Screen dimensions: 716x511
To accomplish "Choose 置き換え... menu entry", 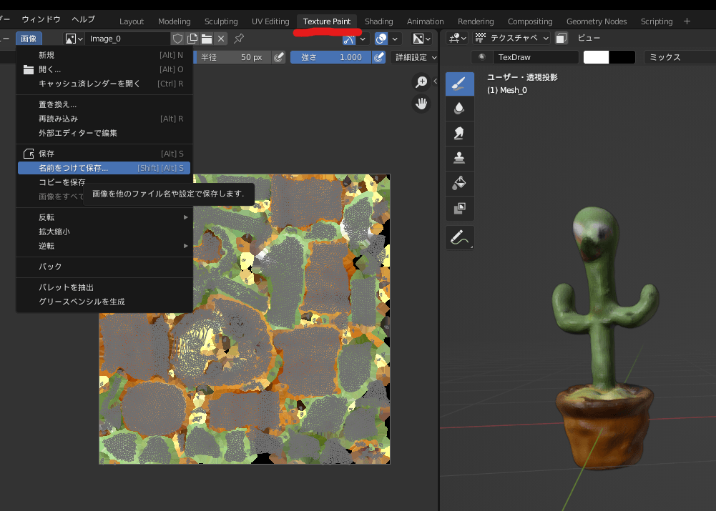I will tap(104, 104).
